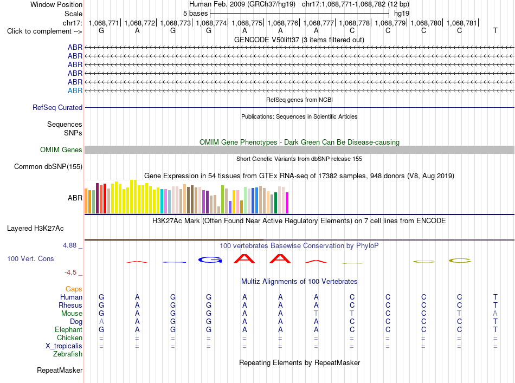Select the Dog species label
This screenshot has width=515, height=383.
[76, 322]
